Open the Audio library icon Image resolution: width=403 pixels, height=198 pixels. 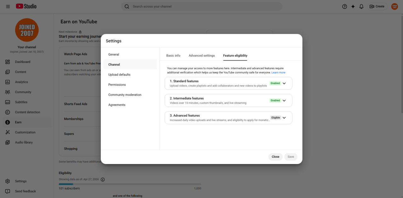coord(8,142)
